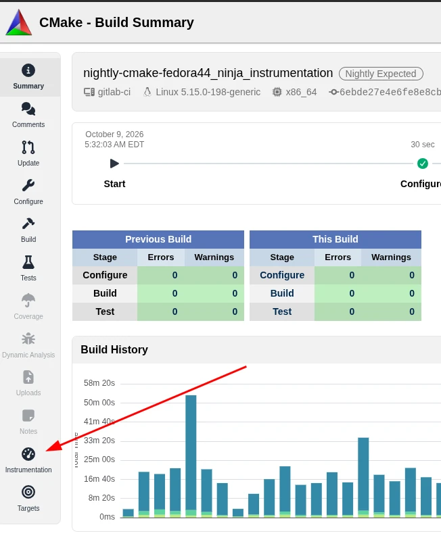Open the 6ebde27e4e6fe8e8 commit hash link
The height and width of the screenshot is (550, 441).
coord(390,93)
